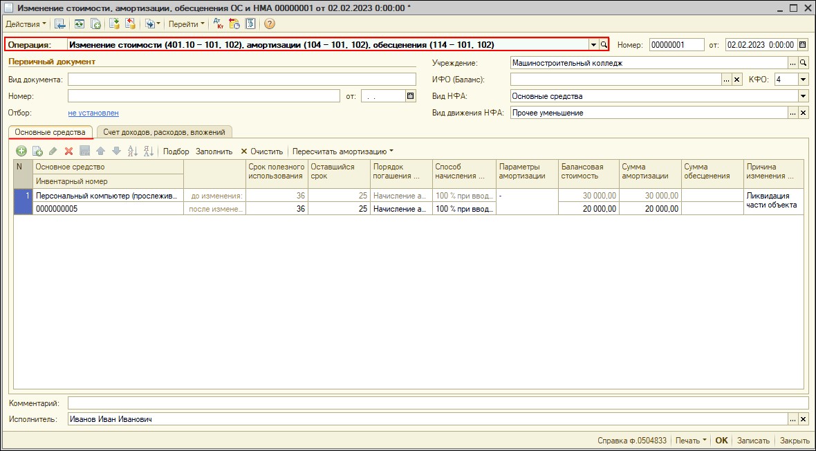Clear the Вид движения НФА field
This screenshot has width=816, height=451.
[x=803, y=113]
